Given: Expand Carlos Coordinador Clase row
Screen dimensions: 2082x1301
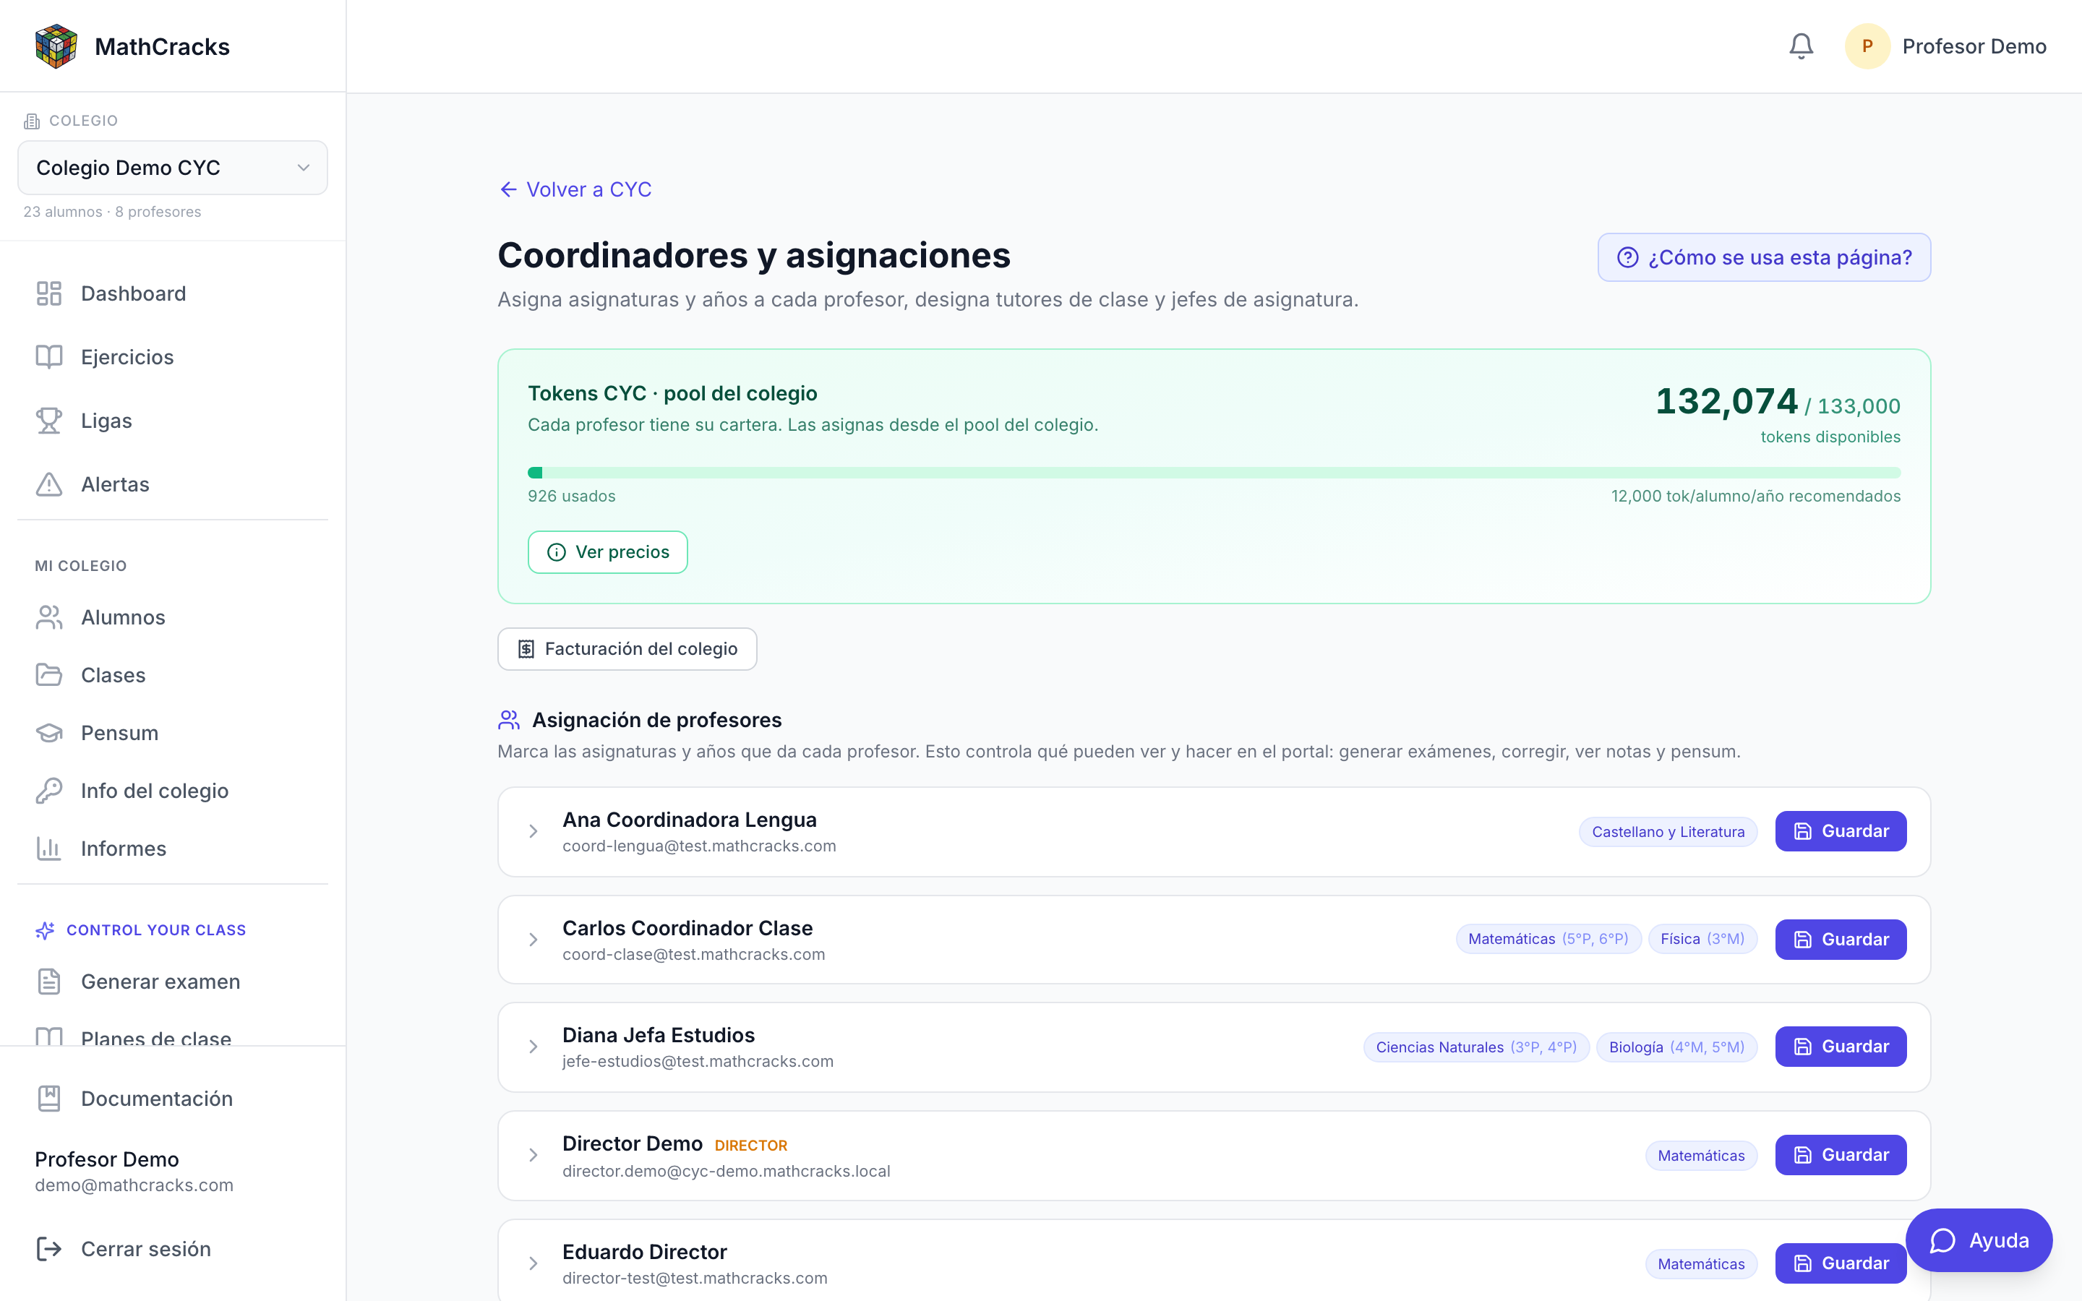Looking at the screenshot, I should [x=534, y=940].
